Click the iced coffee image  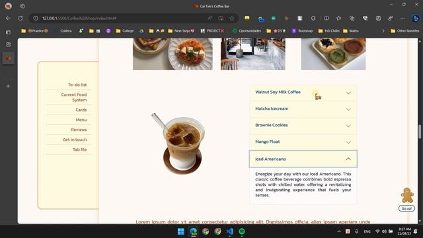[x=179, y=144]
